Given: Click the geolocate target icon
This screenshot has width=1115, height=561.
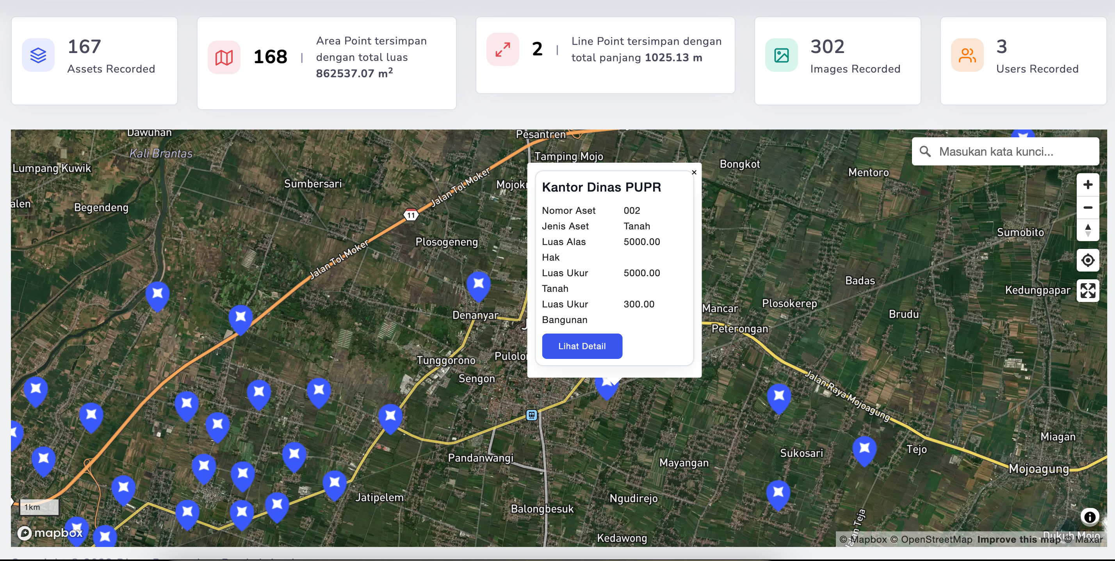Looking at the screenshot, I should (x=1087, y=260).
